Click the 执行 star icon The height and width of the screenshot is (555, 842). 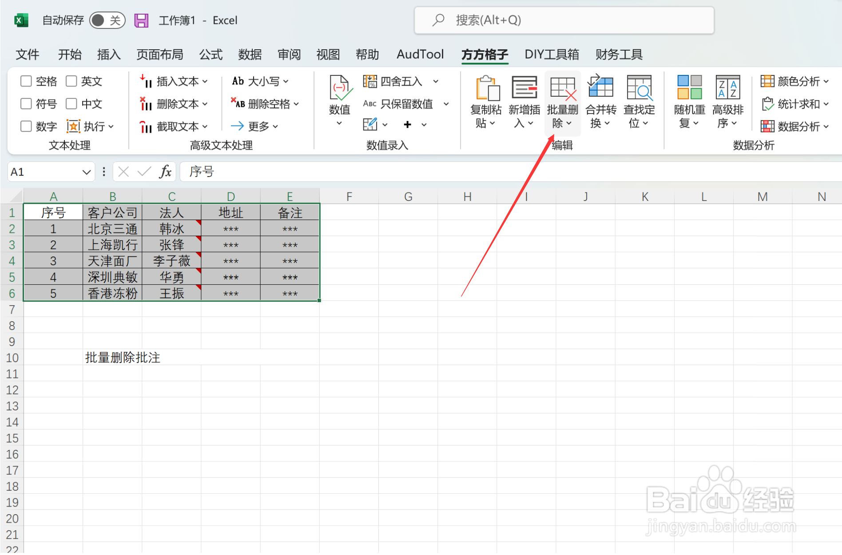pyautogui.click(x=73, y=126)
